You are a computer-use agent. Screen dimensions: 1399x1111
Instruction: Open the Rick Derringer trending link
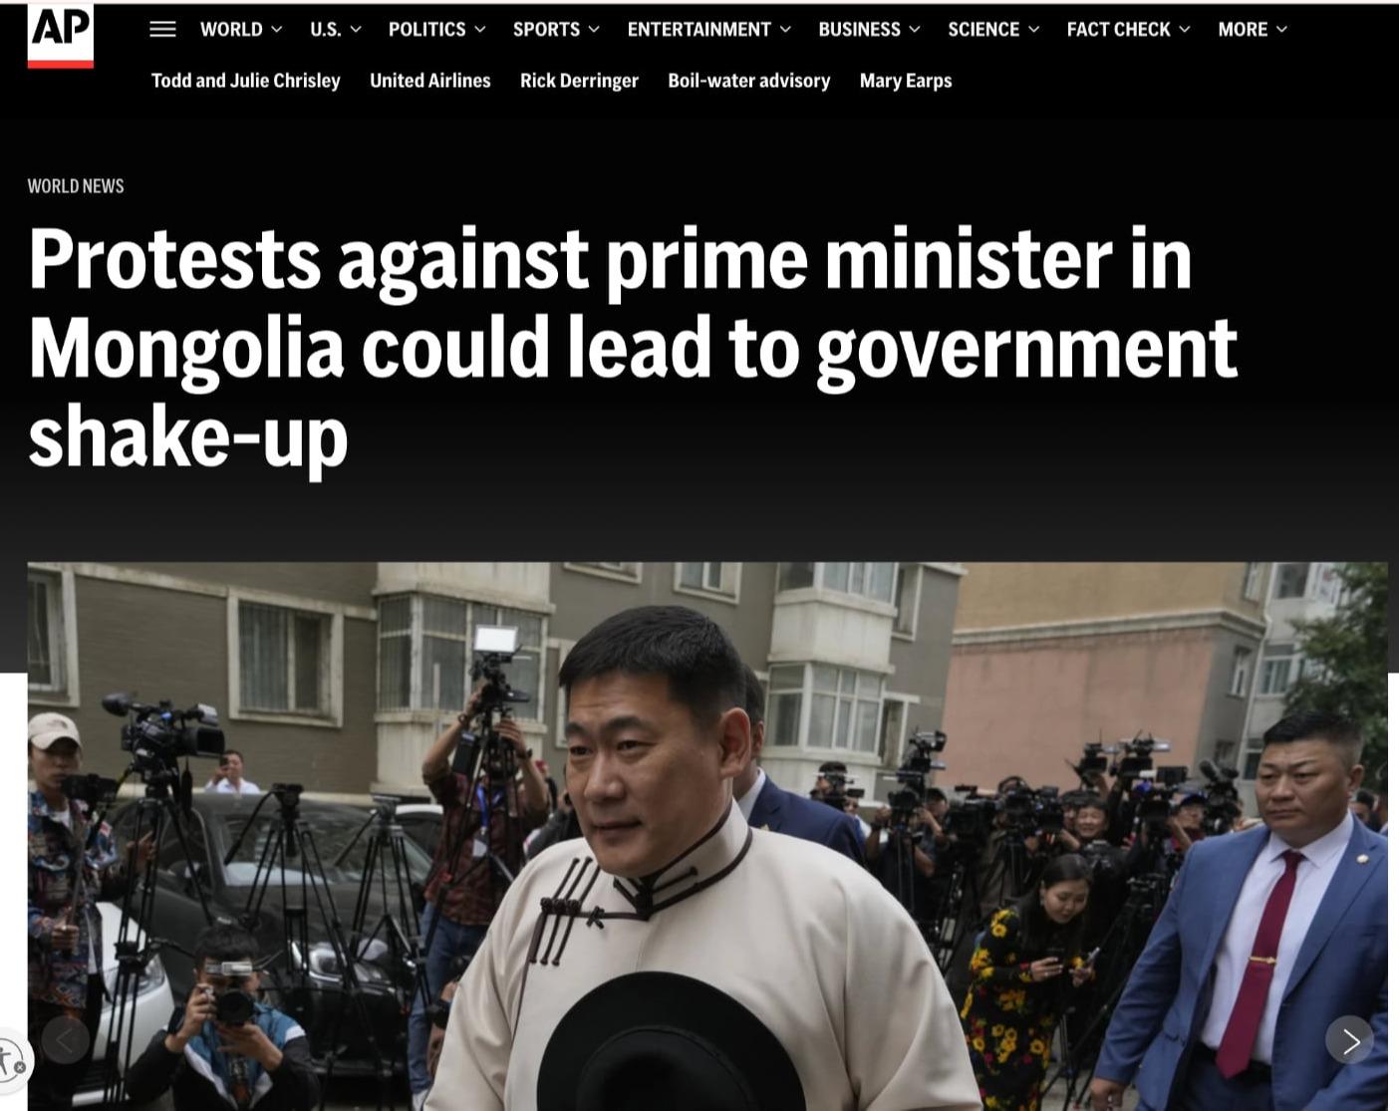point(579,81)
